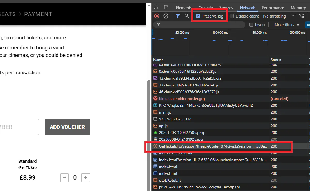This screenshot has height=191, width=310.
Task: Open the Sources panel
Action: pyautogui.click(x=226, y=8)
